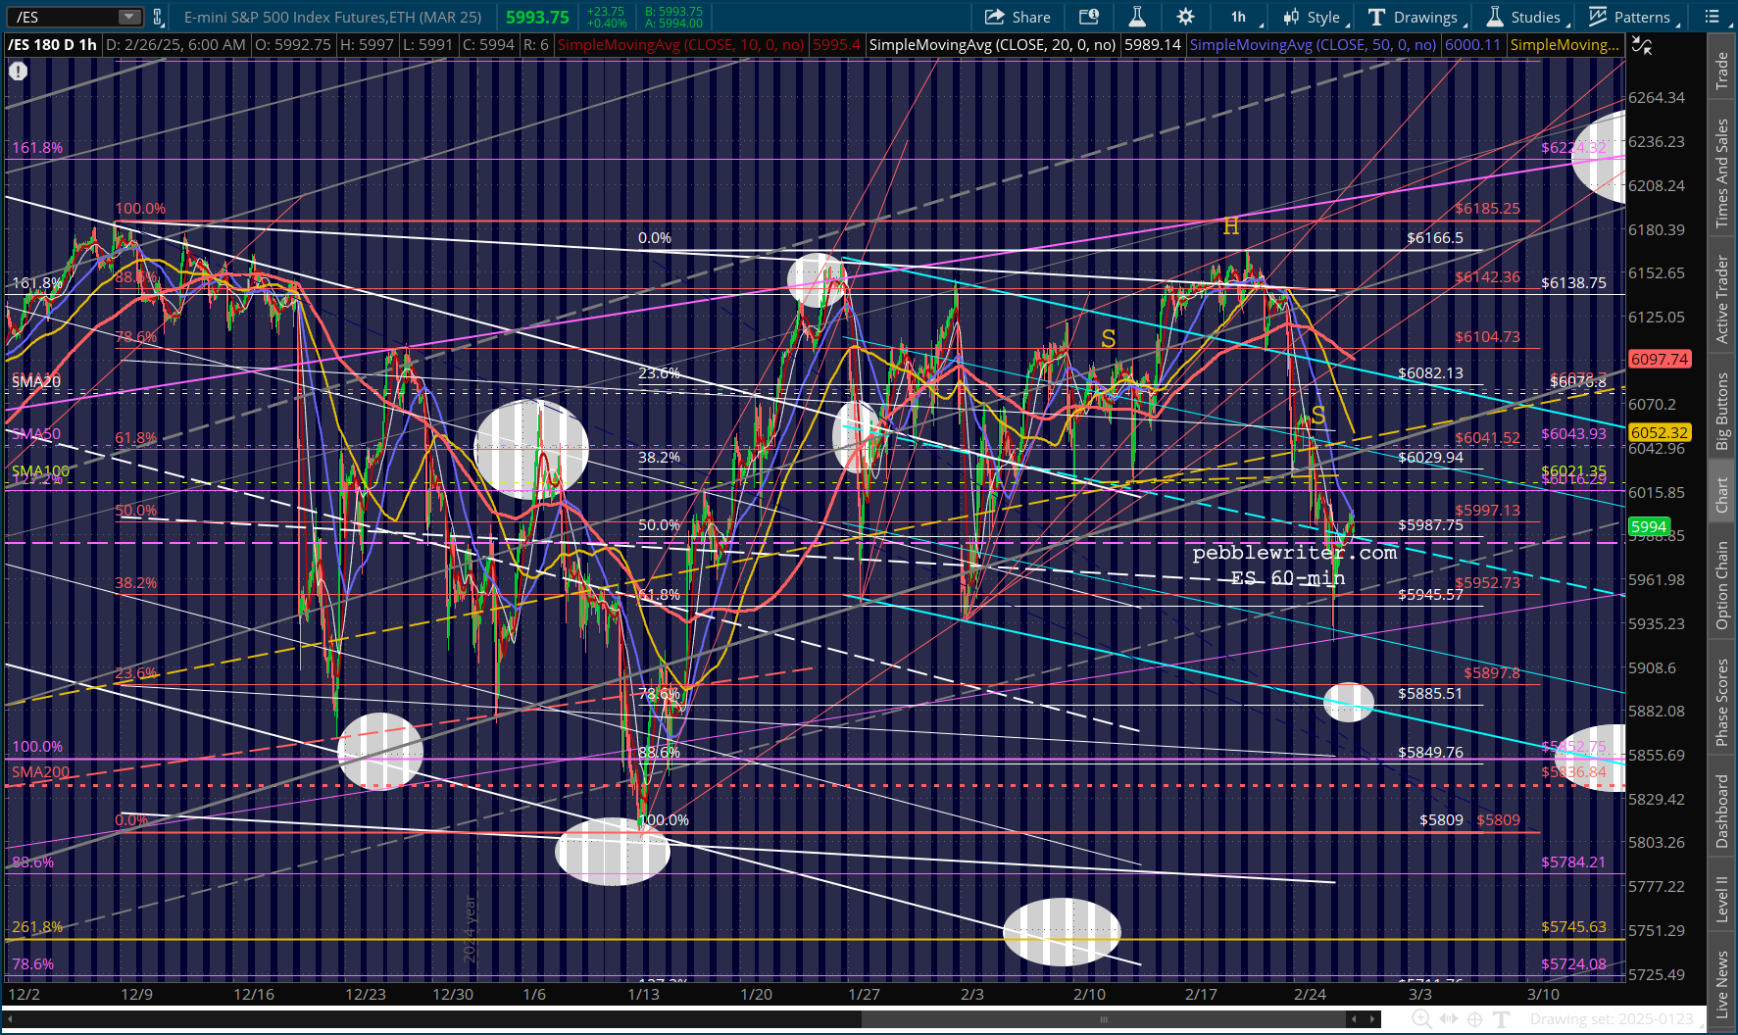1738x1035 pixels.
Task: Open the Studies menu
Action: point(1527,17)
